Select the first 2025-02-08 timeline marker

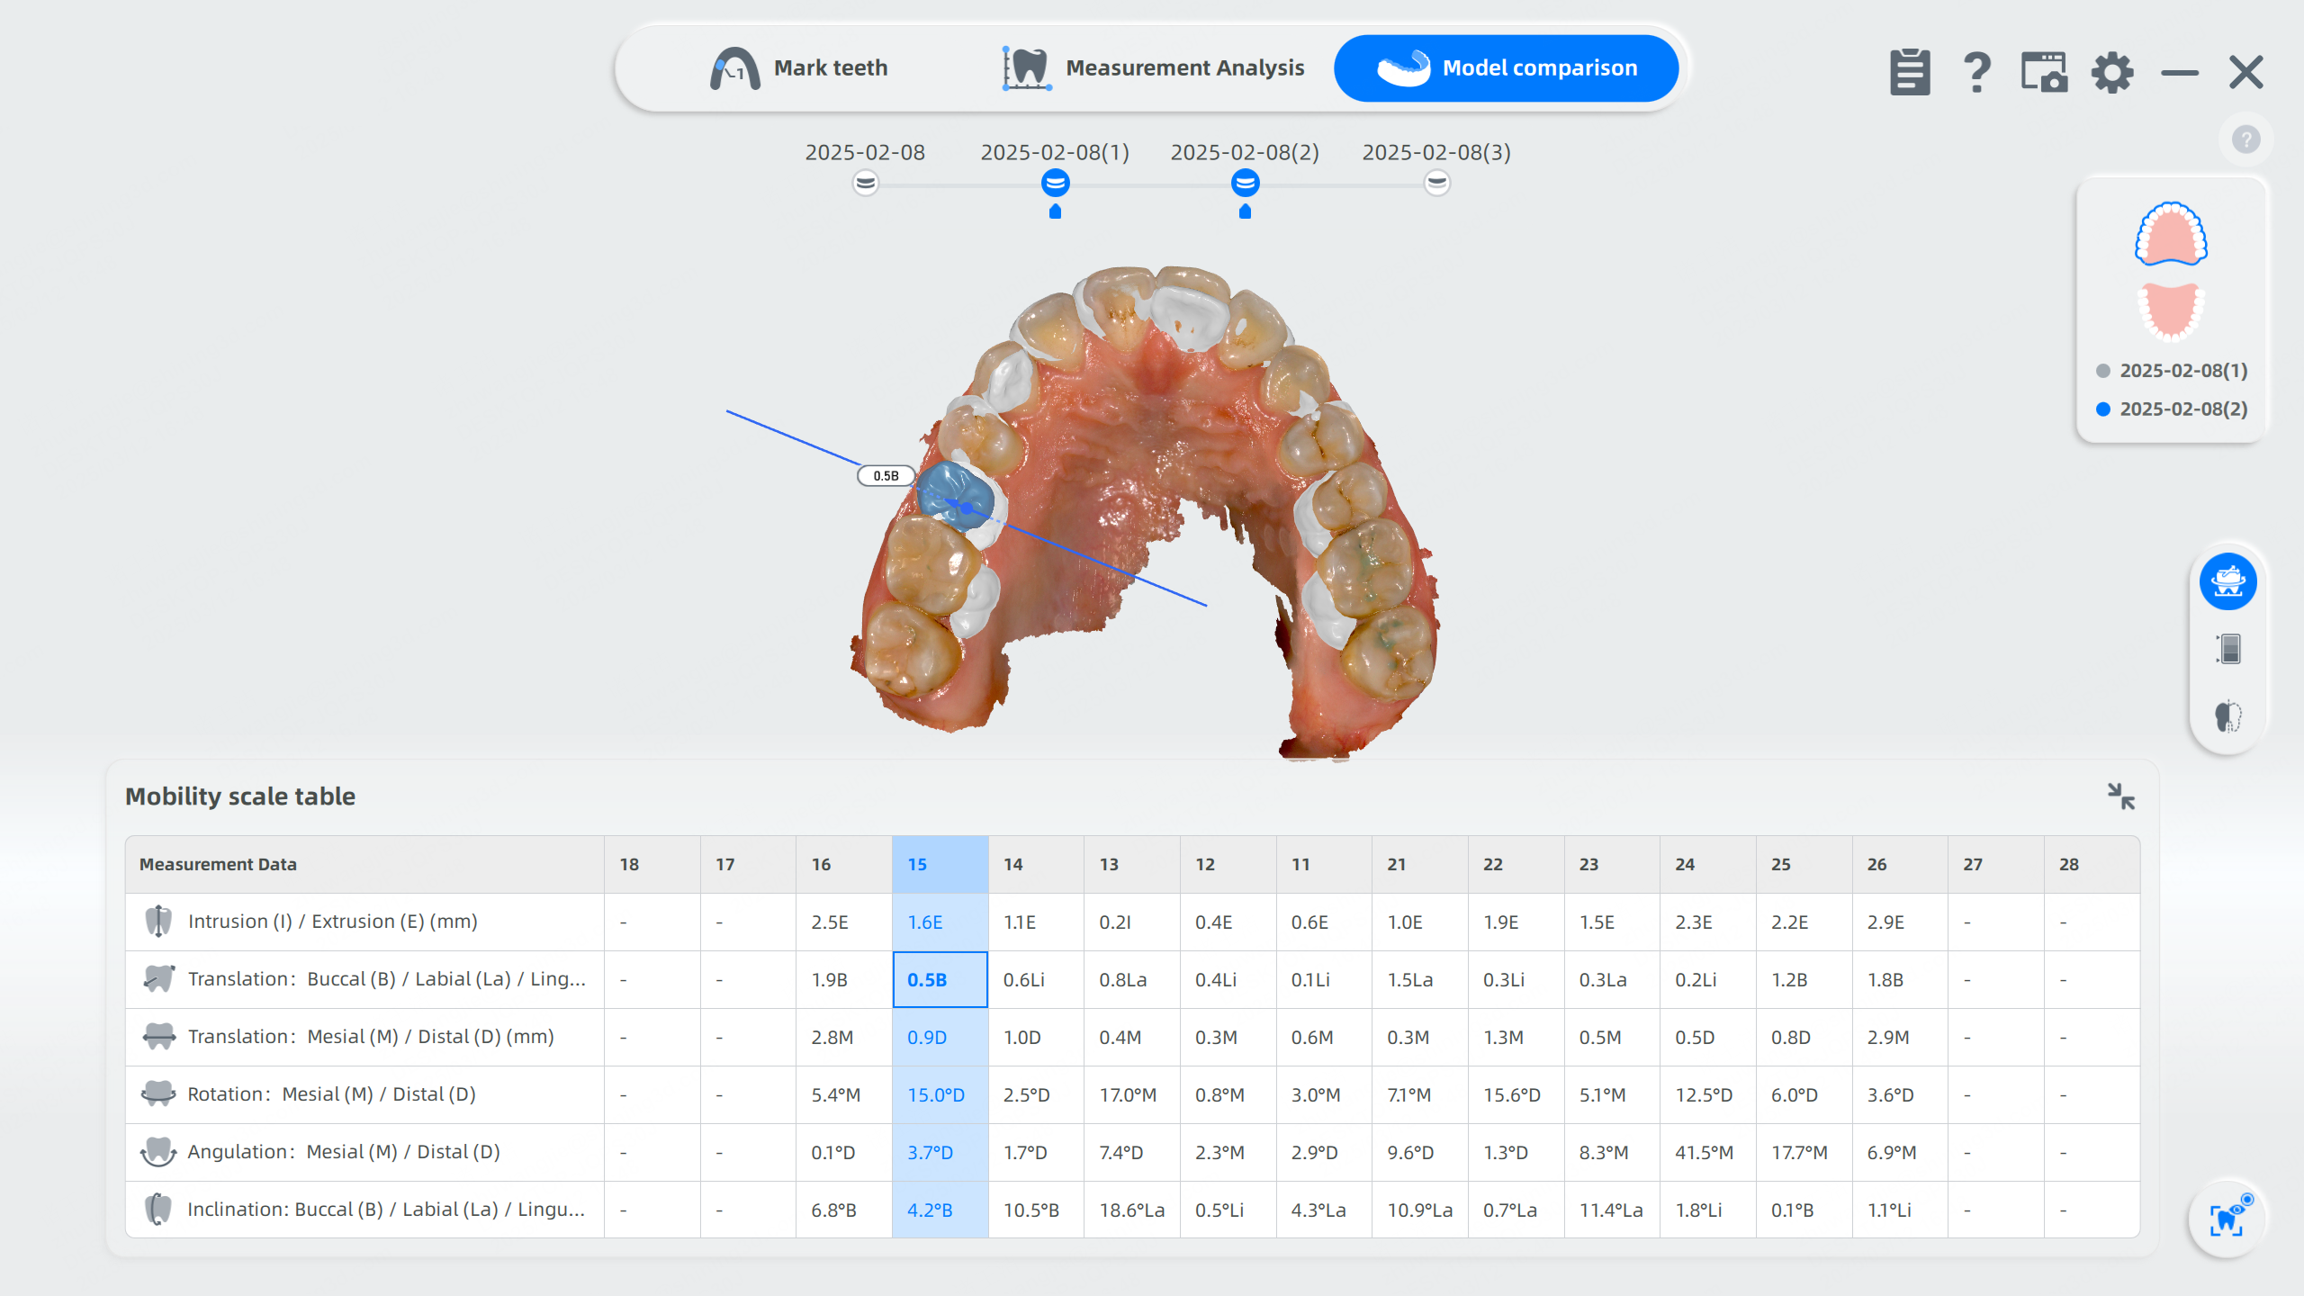(865, 184)
